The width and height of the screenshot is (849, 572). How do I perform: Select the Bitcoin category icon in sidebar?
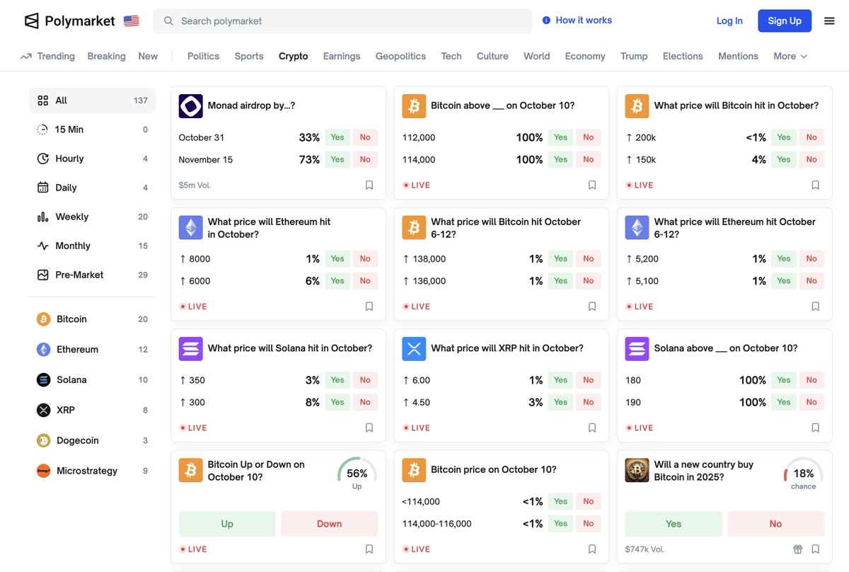coord(44,319)
